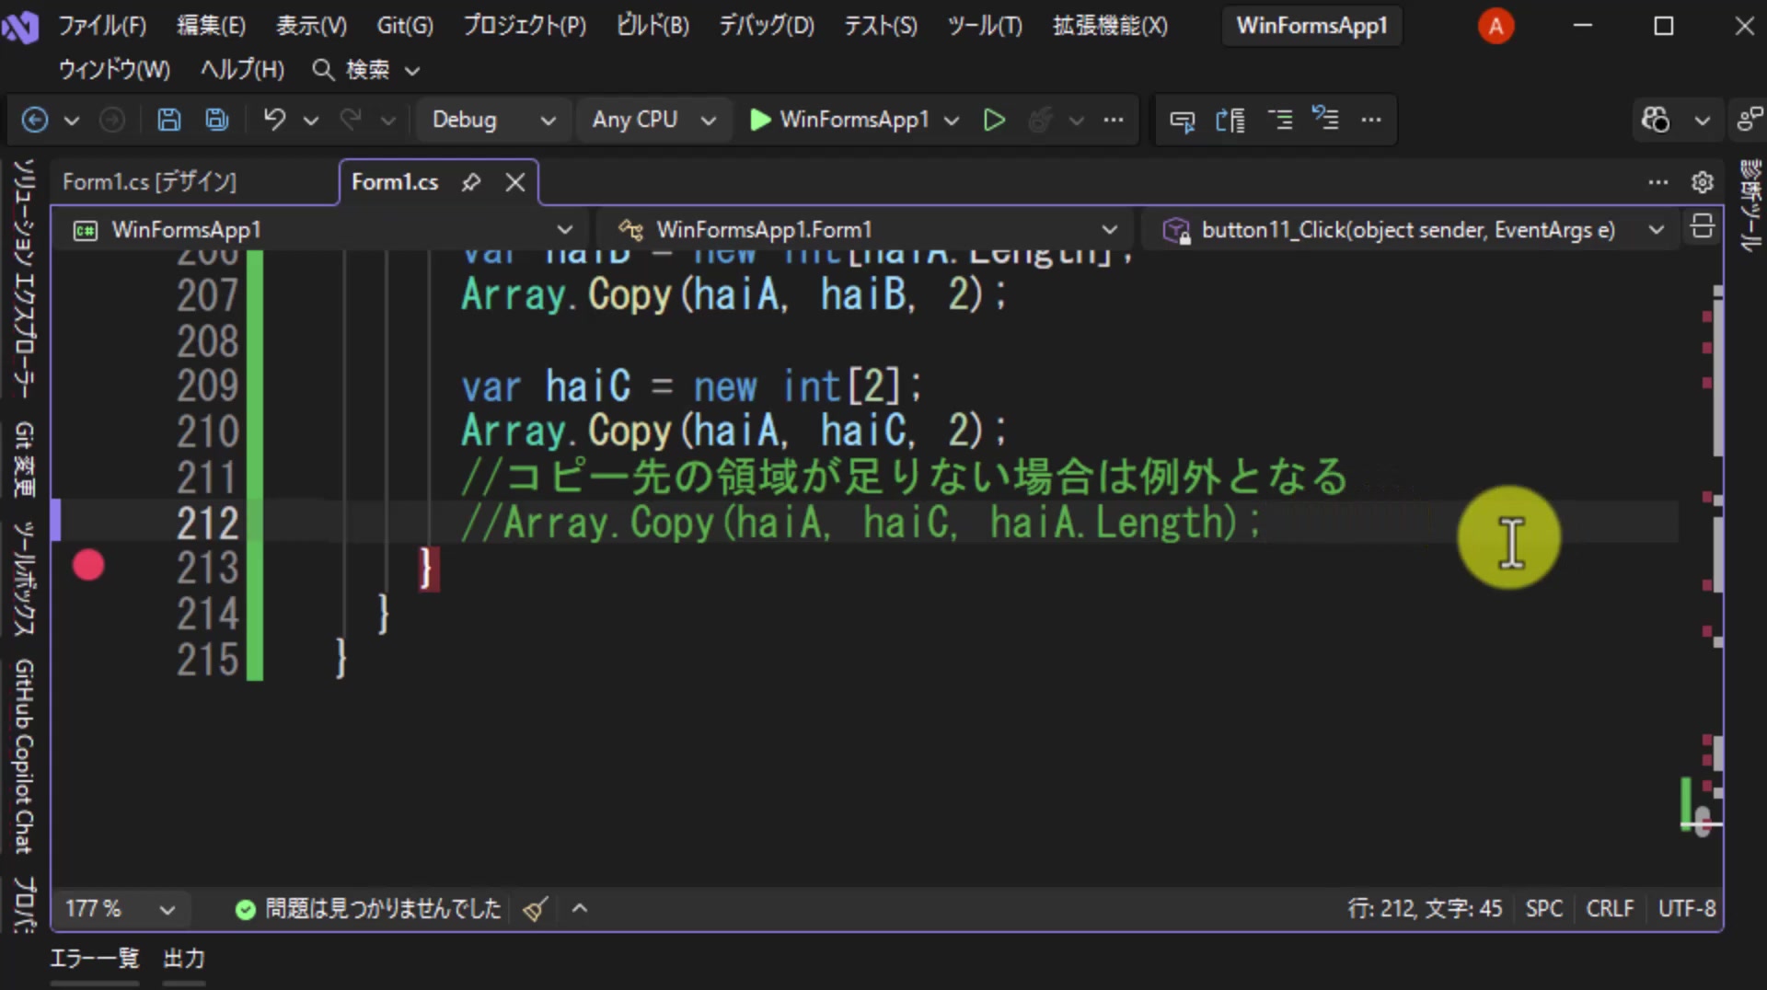This screenshot has width=1767, height=990.
Task: Toggle the breakpoint on line 213
Action: pyautogui.click(x=88, y=565)
